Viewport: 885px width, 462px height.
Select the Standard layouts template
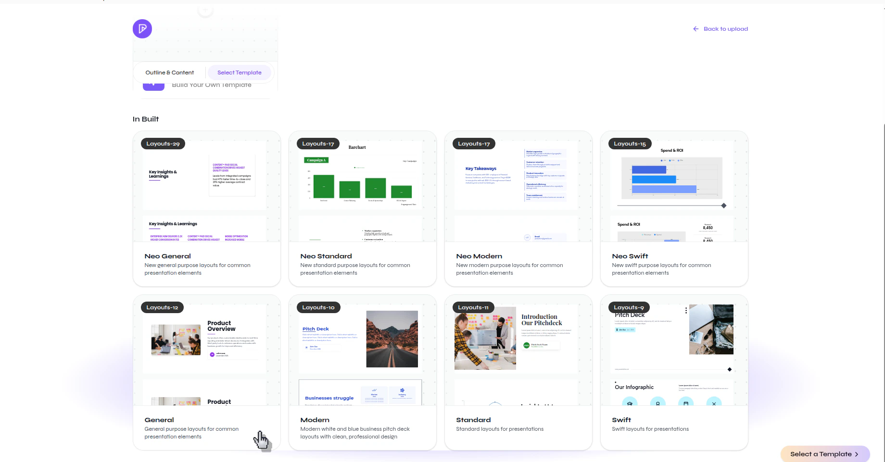click(x=518, y=373)
